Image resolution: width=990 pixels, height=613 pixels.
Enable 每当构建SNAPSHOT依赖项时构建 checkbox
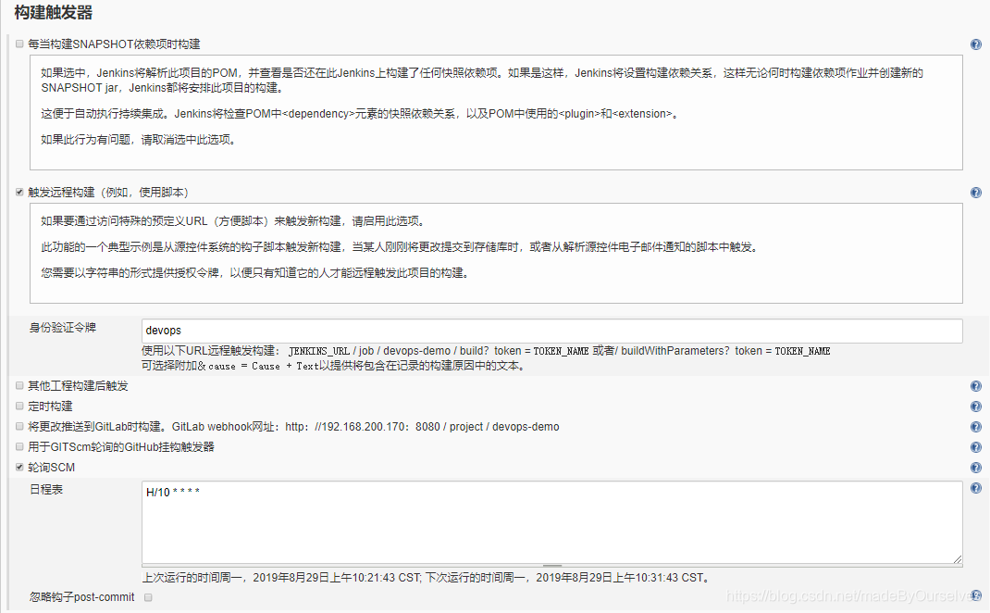tap(19, 44)
